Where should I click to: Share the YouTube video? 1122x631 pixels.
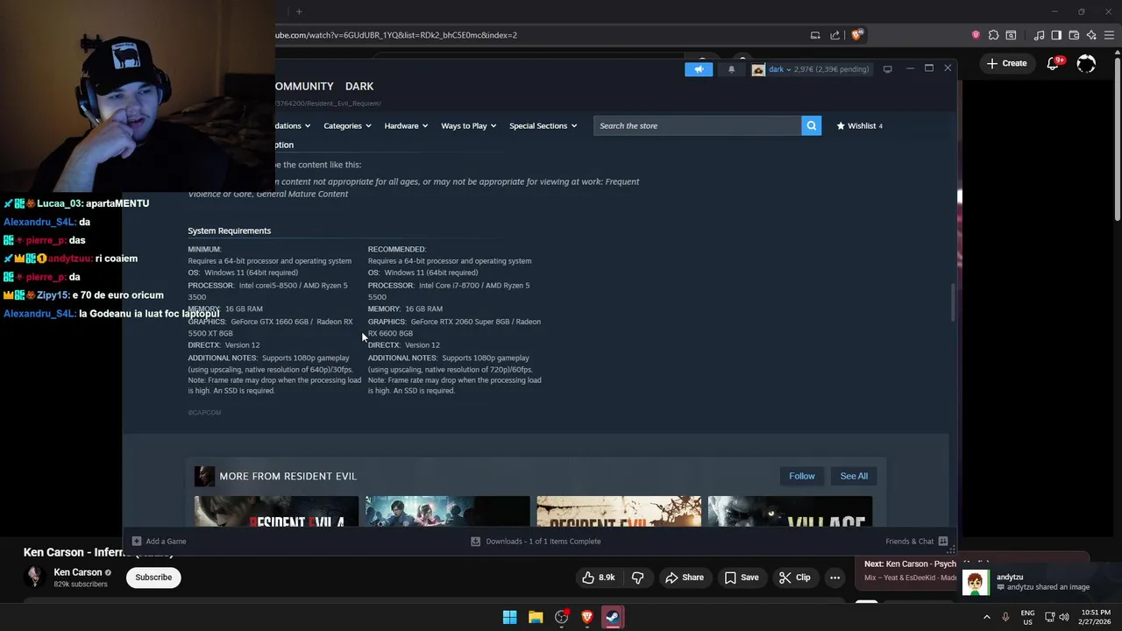tap(684, 578)
